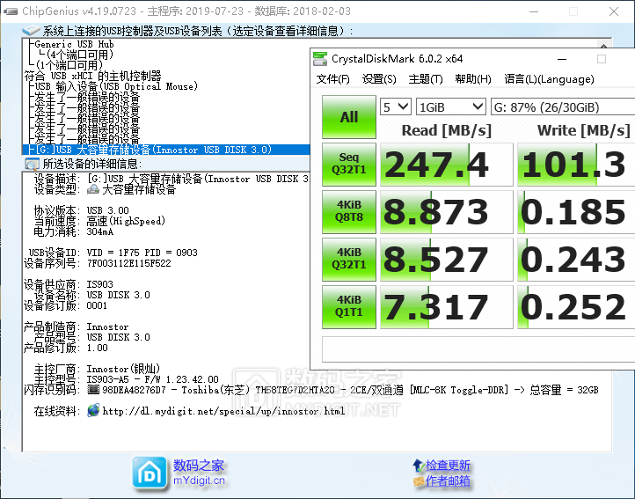Click the globe icon beside the online resource URL

(93, 411)
